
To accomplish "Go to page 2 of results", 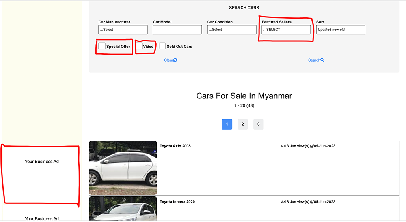I will [243, 124].
